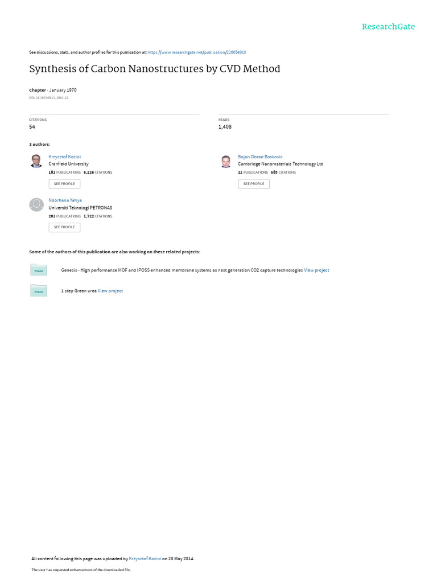This screenshot has width=437, height=583.
Task: Click the Genesis project folder icon
Action: 39,270
